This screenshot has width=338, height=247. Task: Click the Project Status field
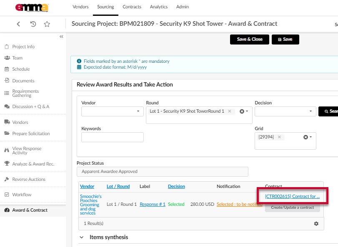click(162, 171)
